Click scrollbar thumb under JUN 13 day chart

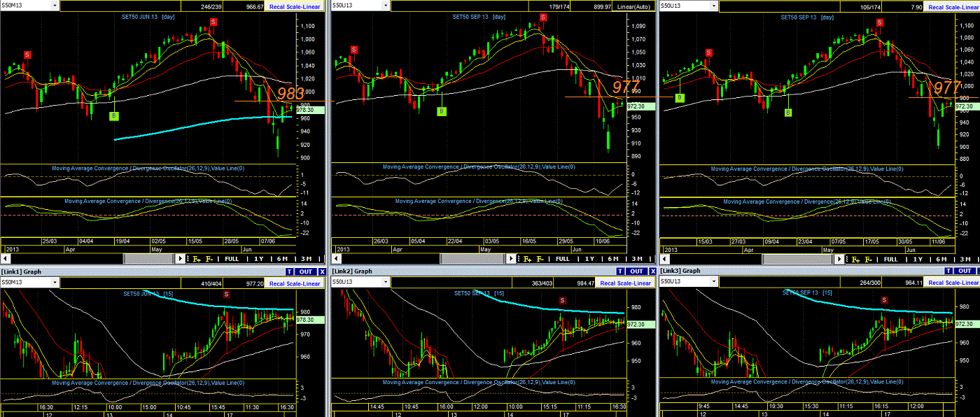[149, 258]
